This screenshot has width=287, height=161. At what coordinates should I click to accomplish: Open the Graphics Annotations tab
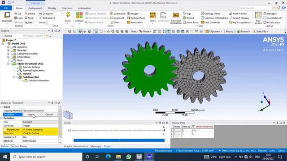coord(76,146)
